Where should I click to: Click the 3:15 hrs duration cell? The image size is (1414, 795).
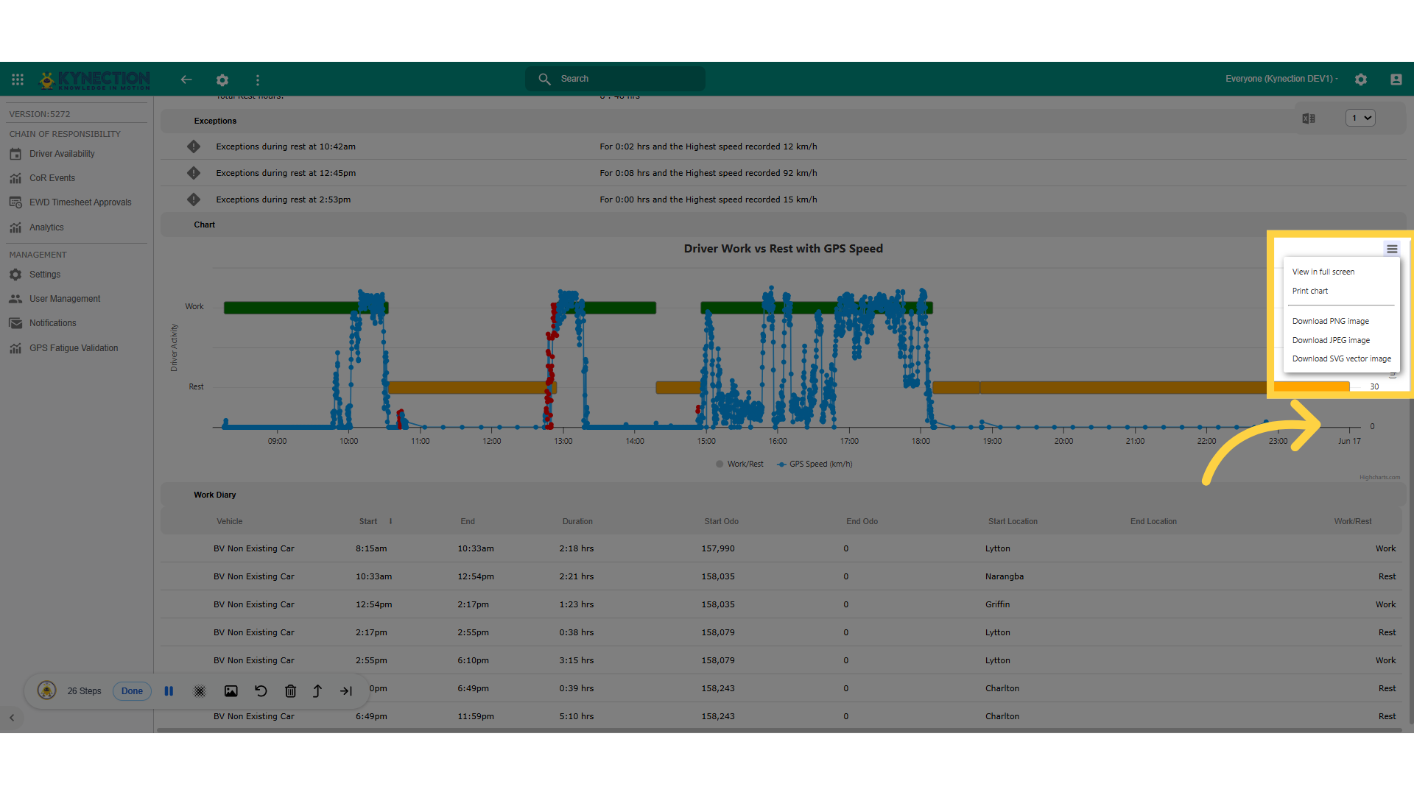[576, 661]
